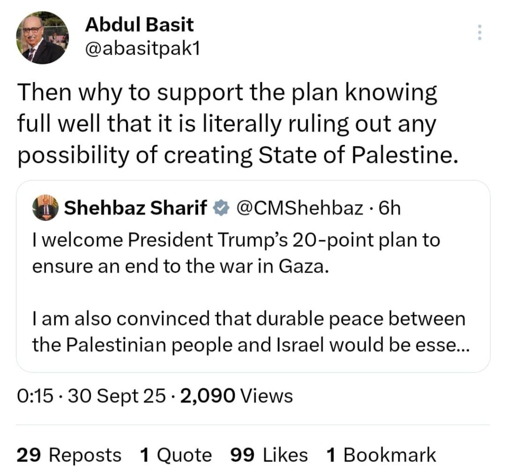506x471 pixels.
Task: Click the @abasitpak1 handle
Action: (142, 49)
